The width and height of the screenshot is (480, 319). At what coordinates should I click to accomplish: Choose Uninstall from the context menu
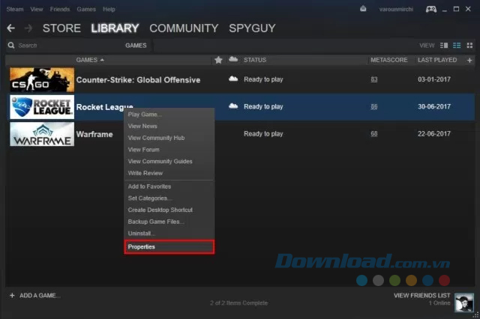[x=142, y=233]
